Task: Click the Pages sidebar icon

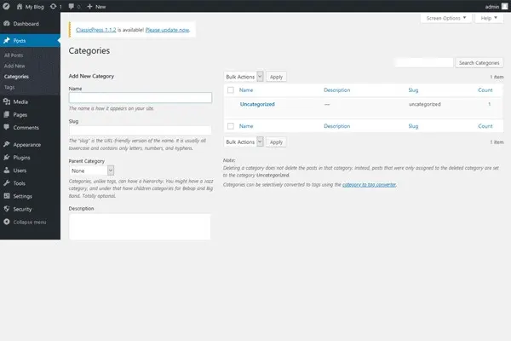Action: pos(7,114)
